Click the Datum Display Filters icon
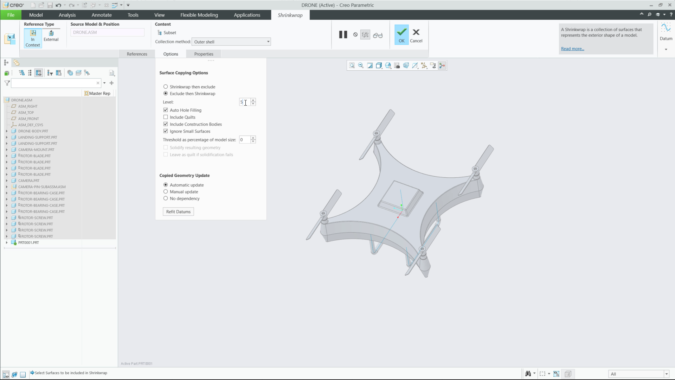This screenshot has height=380, width=675. (x=424, y=65)
